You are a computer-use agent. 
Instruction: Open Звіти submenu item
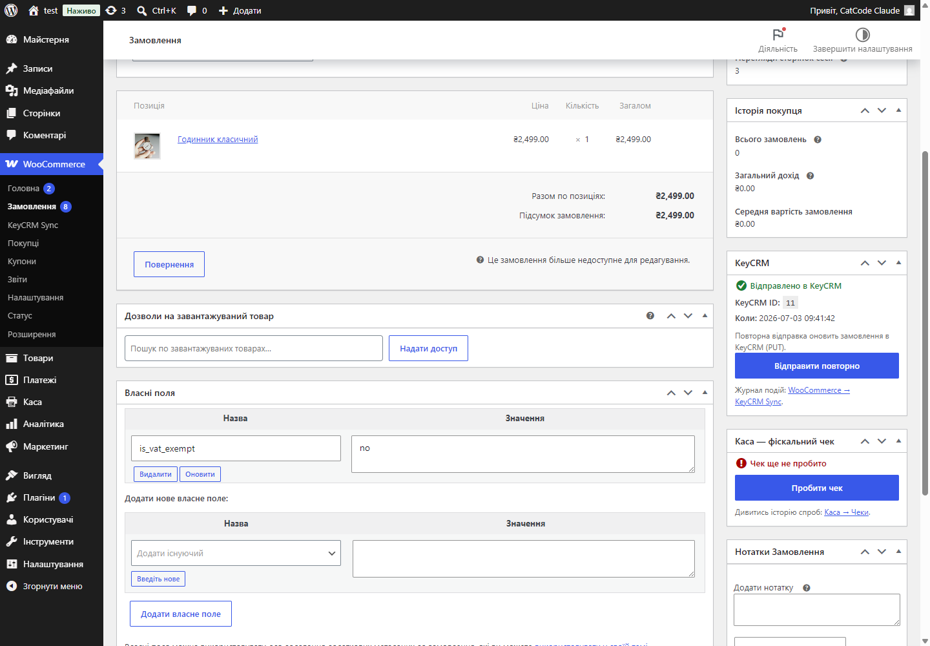click(17, 280)
